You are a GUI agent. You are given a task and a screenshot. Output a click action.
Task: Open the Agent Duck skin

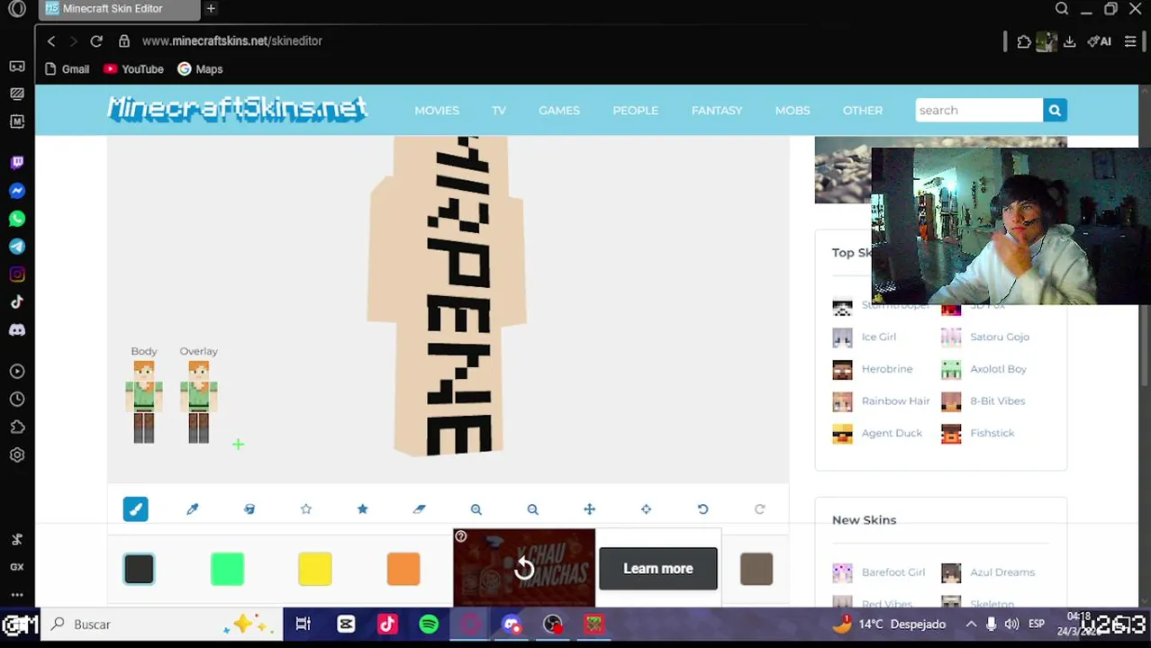(x=892, y=433)
